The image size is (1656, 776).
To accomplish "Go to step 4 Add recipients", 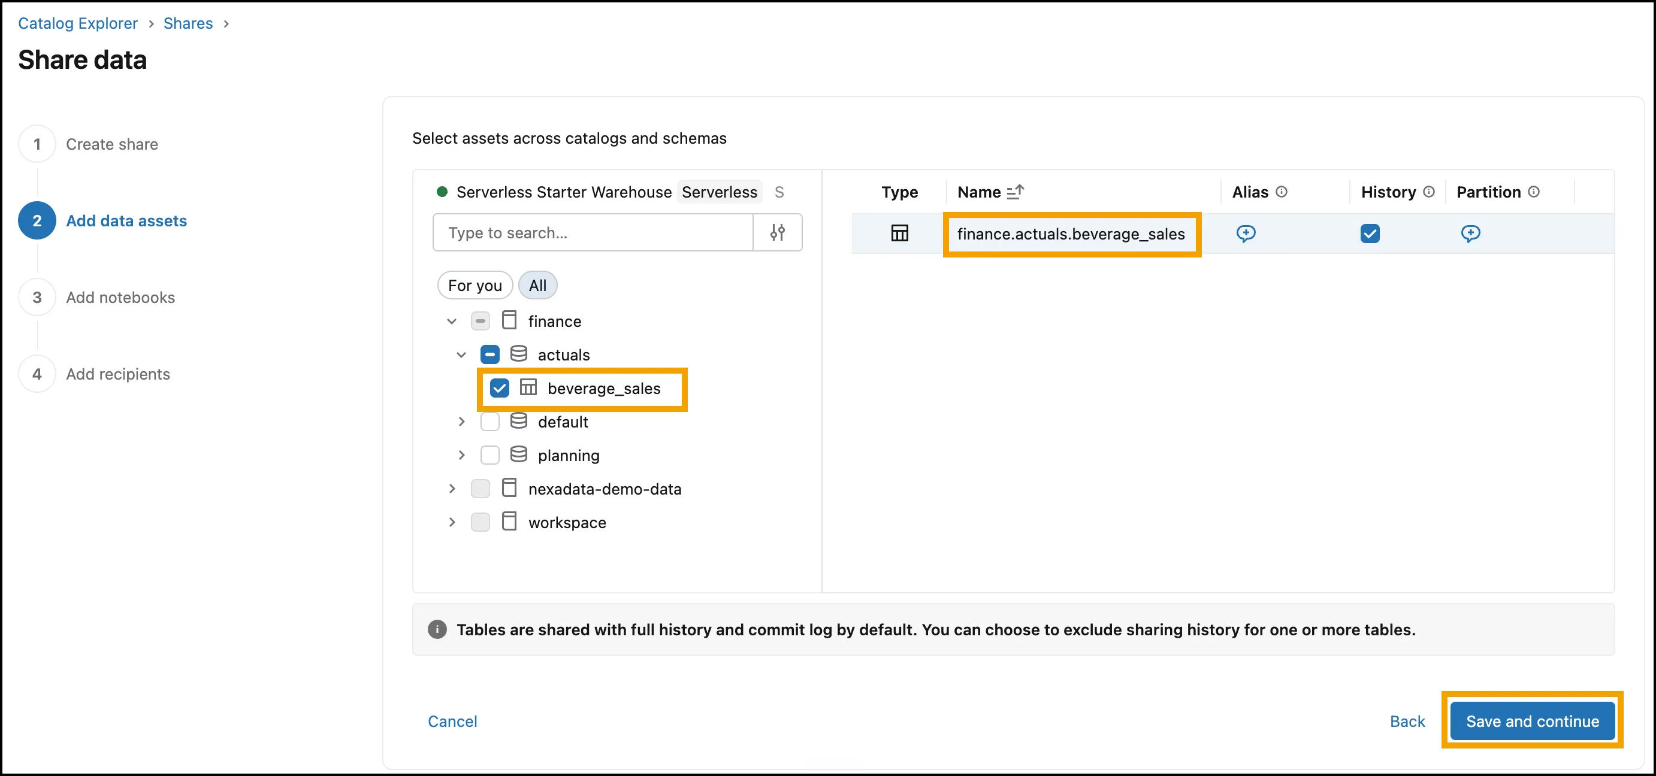I will click(x=95, y=373).
